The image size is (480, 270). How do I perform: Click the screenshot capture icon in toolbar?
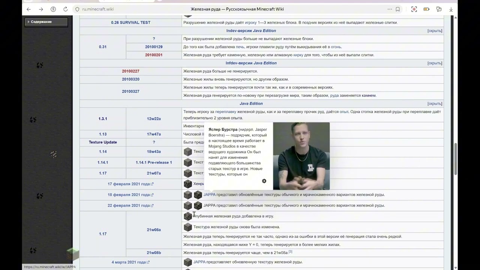414,9
